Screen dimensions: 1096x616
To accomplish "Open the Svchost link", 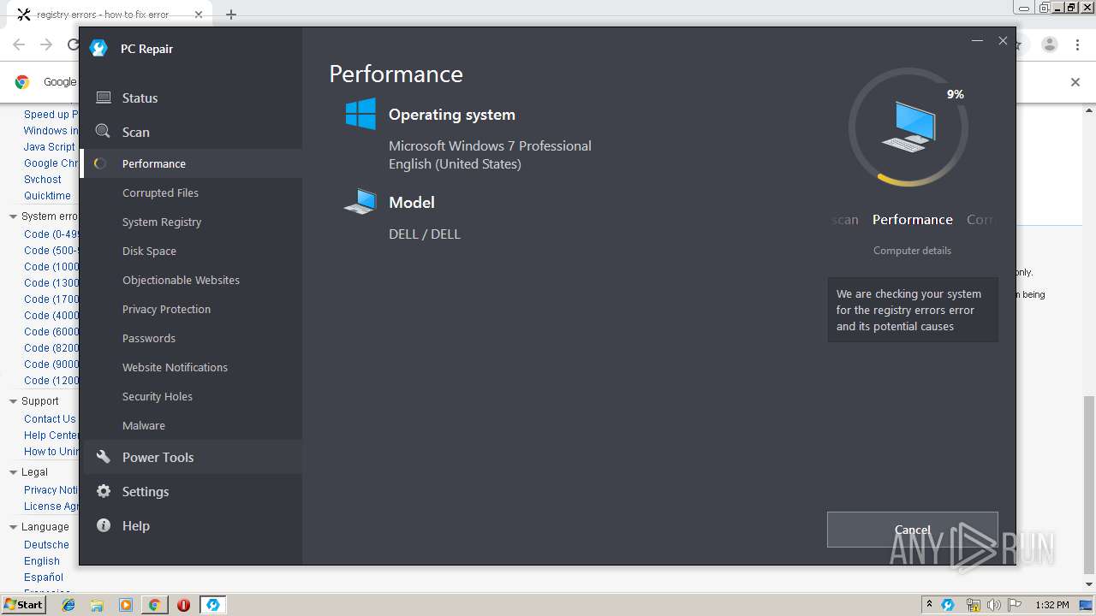I will [x=43, y=180].
